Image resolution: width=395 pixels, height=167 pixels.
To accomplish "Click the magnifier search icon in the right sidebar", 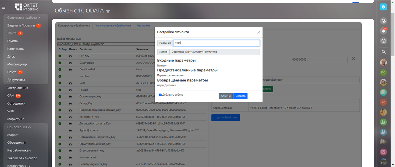I will [384, 52].
